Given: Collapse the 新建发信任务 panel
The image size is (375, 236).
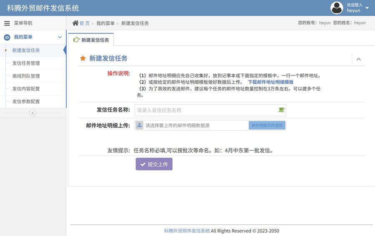Looking at the screenshot, I should pos(358,59).
